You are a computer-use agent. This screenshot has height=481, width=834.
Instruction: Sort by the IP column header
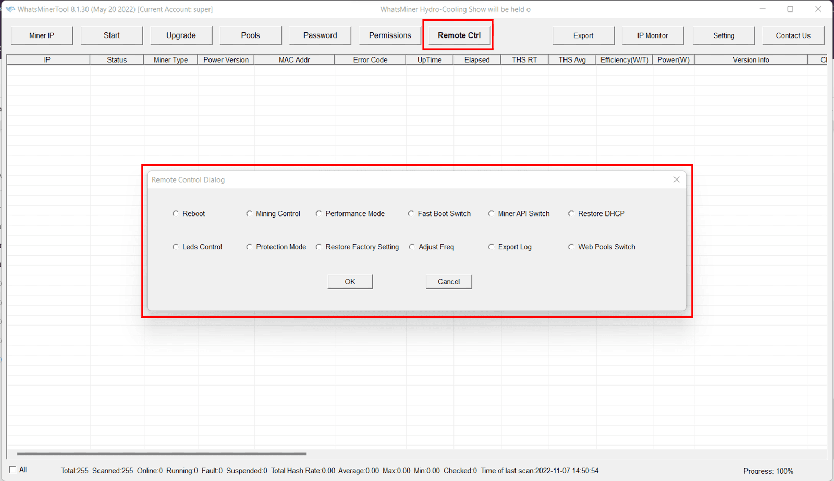[x=48, y=60]
